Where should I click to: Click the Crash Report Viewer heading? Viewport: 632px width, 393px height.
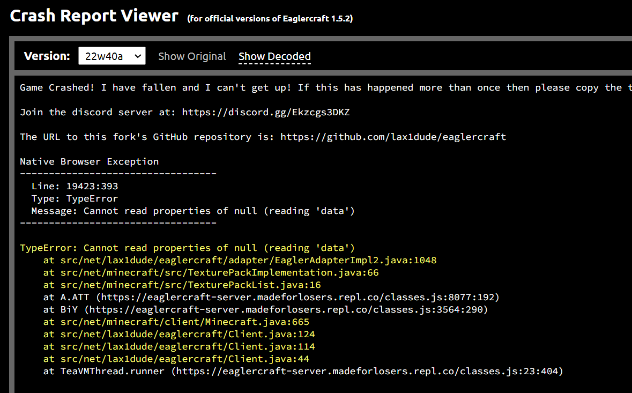(x=94, y=16)
